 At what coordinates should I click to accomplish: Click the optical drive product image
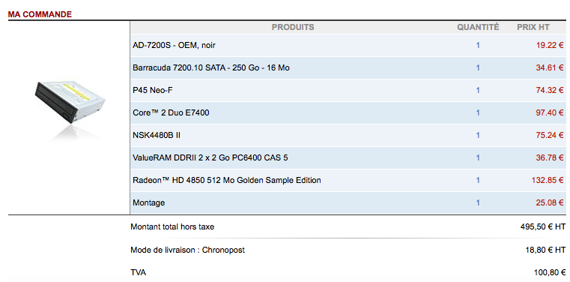tap(70, 108)
